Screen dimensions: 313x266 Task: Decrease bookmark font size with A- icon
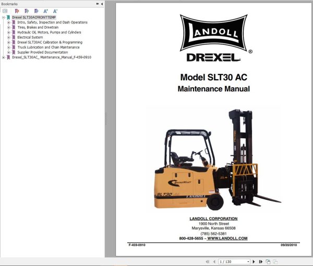(55, 11)
